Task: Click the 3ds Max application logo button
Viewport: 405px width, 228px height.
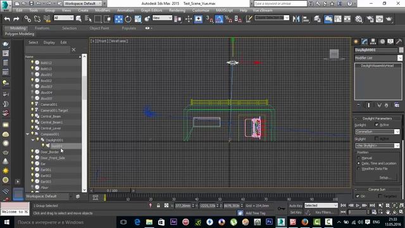Action: pos(6,6)
